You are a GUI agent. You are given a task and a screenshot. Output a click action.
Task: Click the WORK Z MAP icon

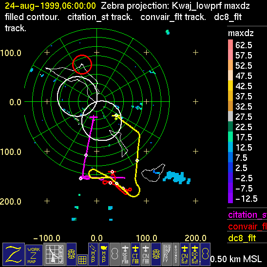[34, 255]
